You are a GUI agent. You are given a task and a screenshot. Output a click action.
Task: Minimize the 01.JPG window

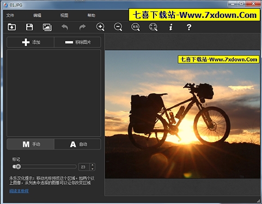click(x=233, y=3)
